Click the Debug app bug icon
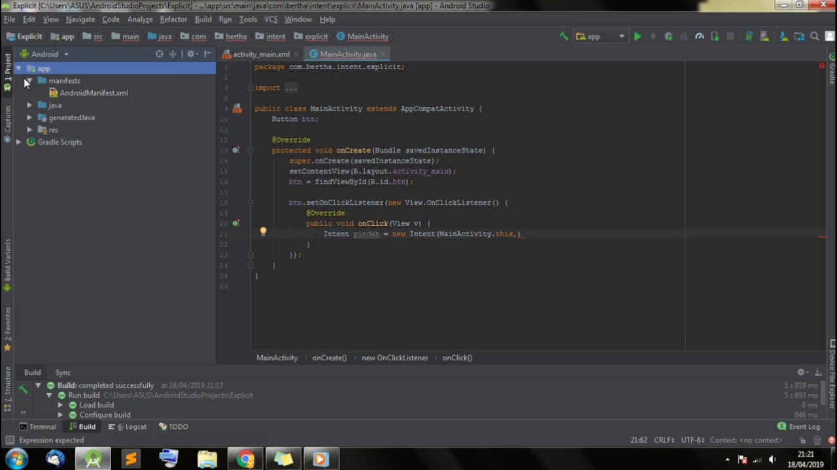This screenshot has width=837, height=470. click(x=668, y=37)
